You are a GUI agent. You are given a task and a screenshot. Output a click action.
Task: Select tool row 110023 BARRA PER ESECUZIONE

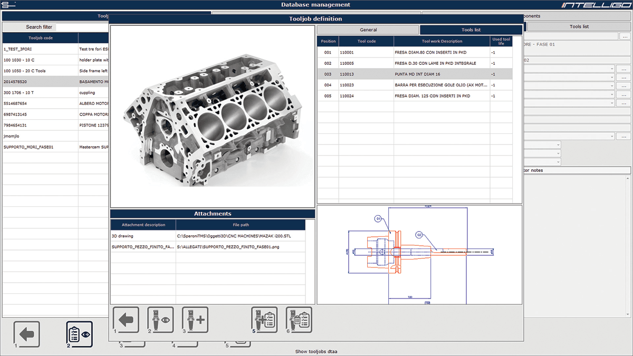pos(414,85)
